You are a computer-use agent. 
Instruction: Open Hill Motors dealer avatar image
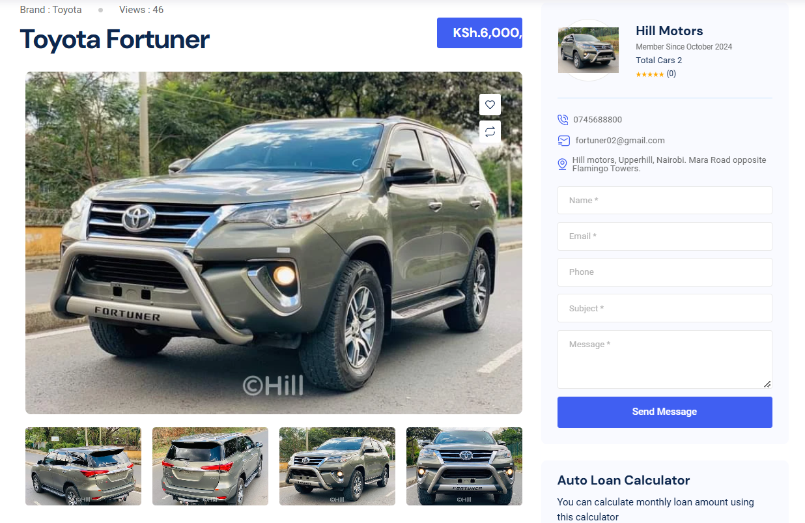point(588,50)
